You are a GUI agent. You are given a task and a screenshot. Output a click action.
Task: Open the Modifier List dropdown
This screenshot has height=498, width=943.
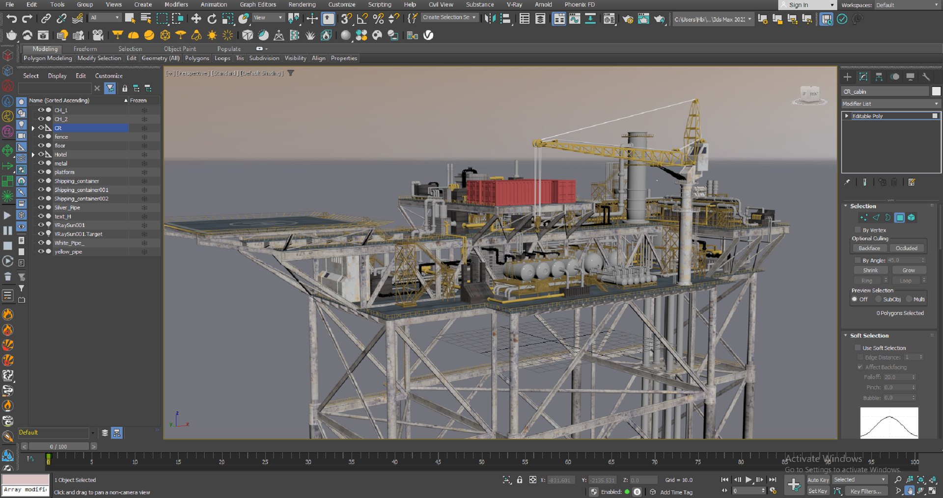(890, 104)
